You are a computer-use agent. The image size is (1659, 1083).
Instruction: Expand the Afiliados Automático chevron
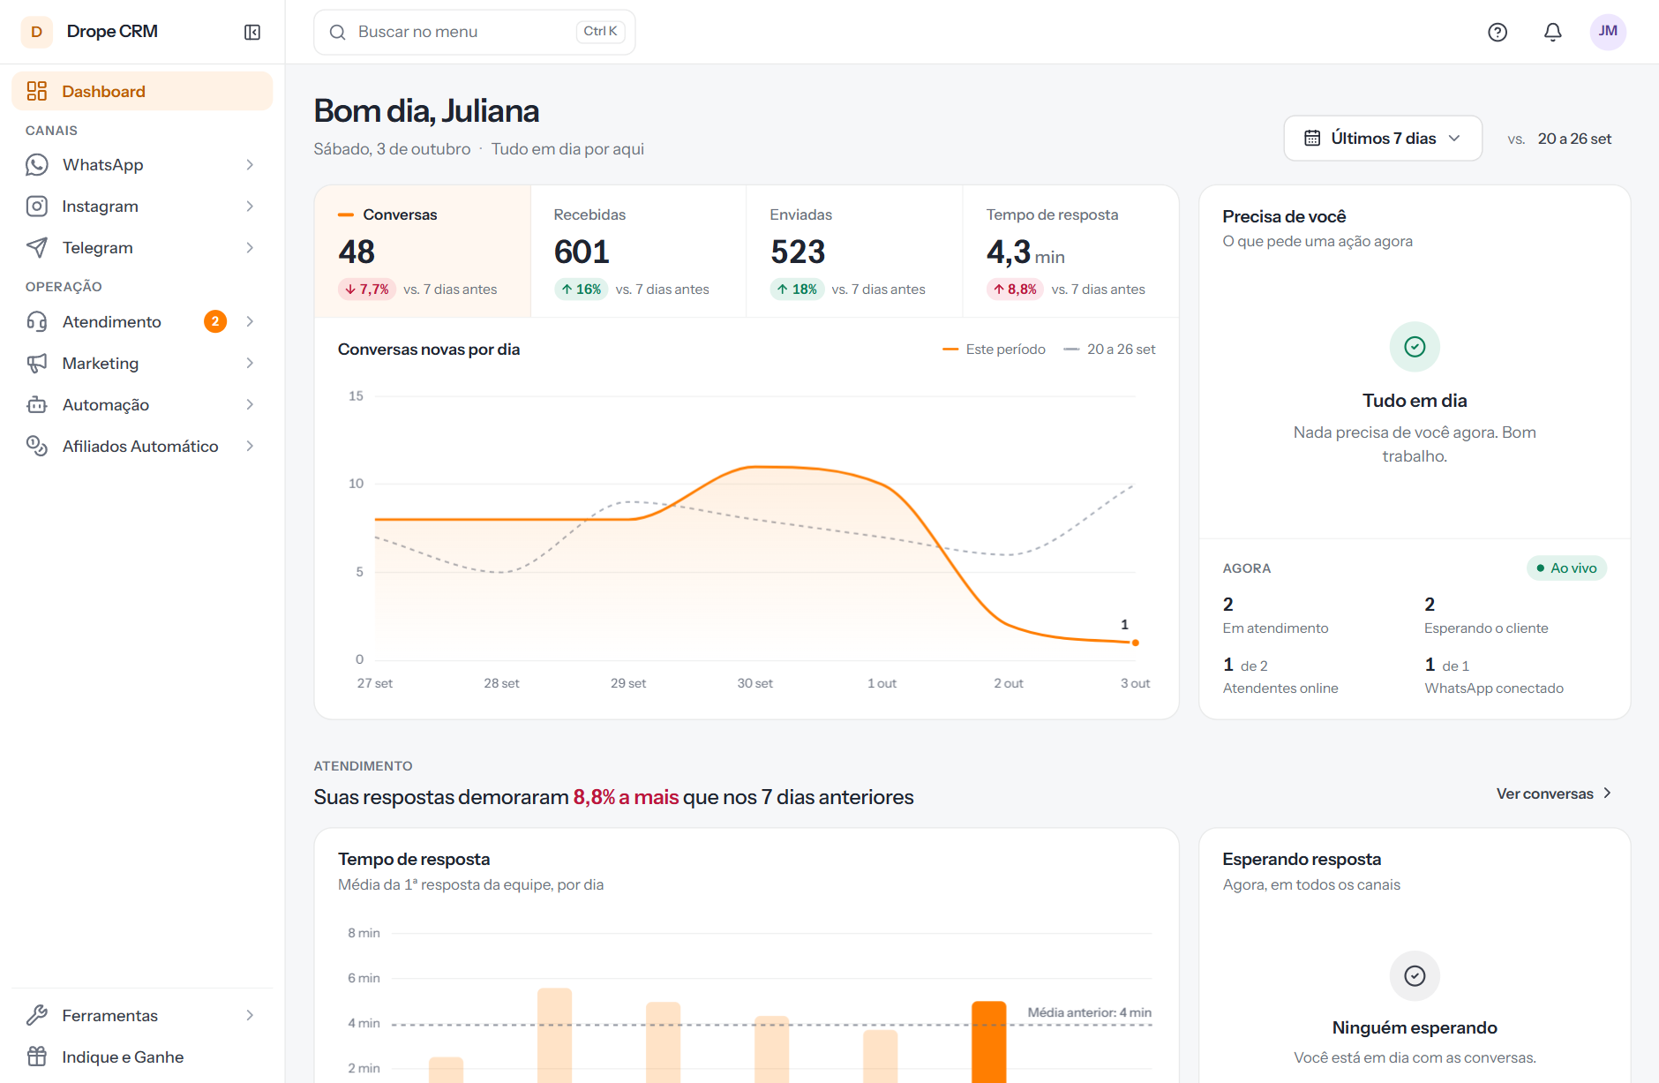click(x=250, y=446)
